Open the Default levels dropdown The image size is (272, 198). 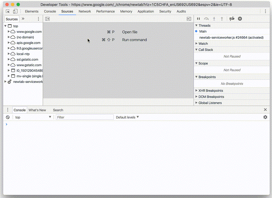click(127, 117)
